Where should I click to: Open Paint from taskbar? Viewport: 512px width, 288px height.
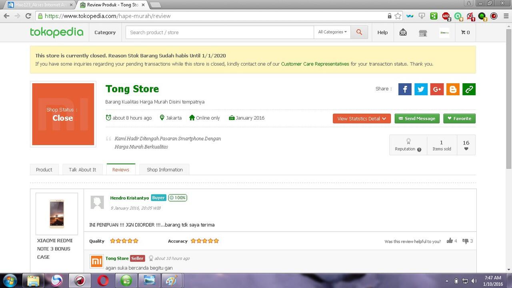(172, 280)
